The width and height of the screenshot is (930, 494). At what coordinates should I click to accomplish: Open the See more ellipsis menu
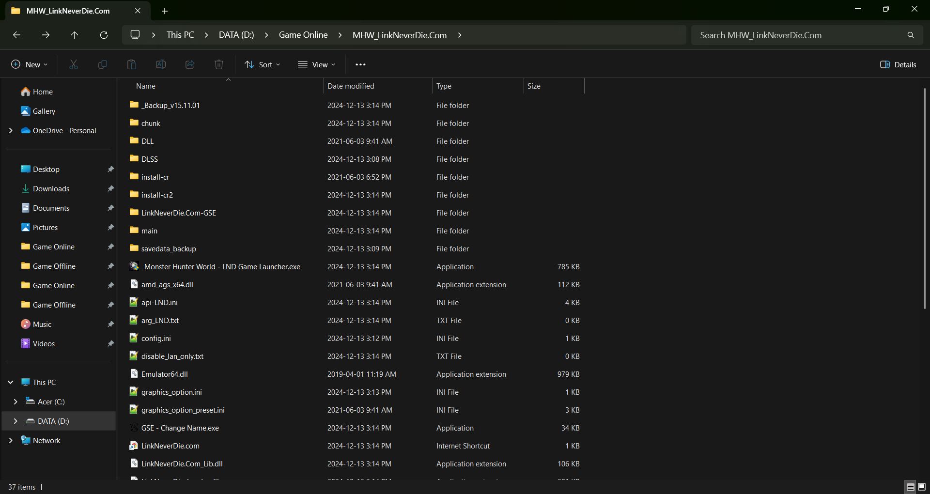coord(360,64)
